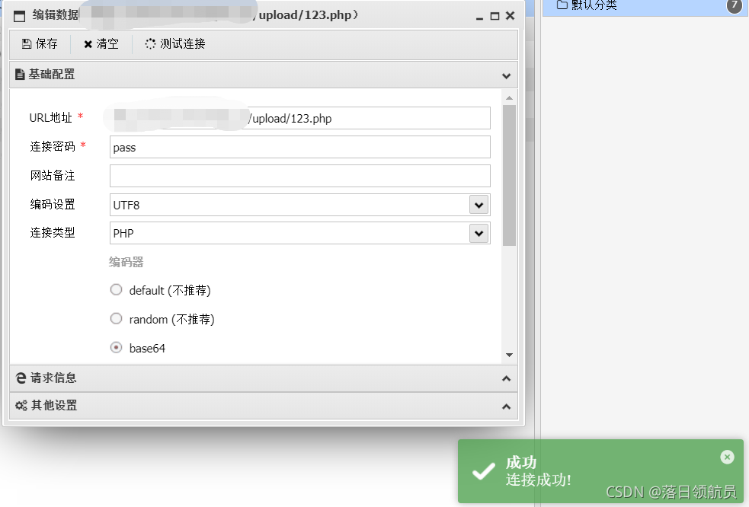Click the spinner icon beside 测试连接
Viewport: 749px width, 507px height.
point(150,44)
